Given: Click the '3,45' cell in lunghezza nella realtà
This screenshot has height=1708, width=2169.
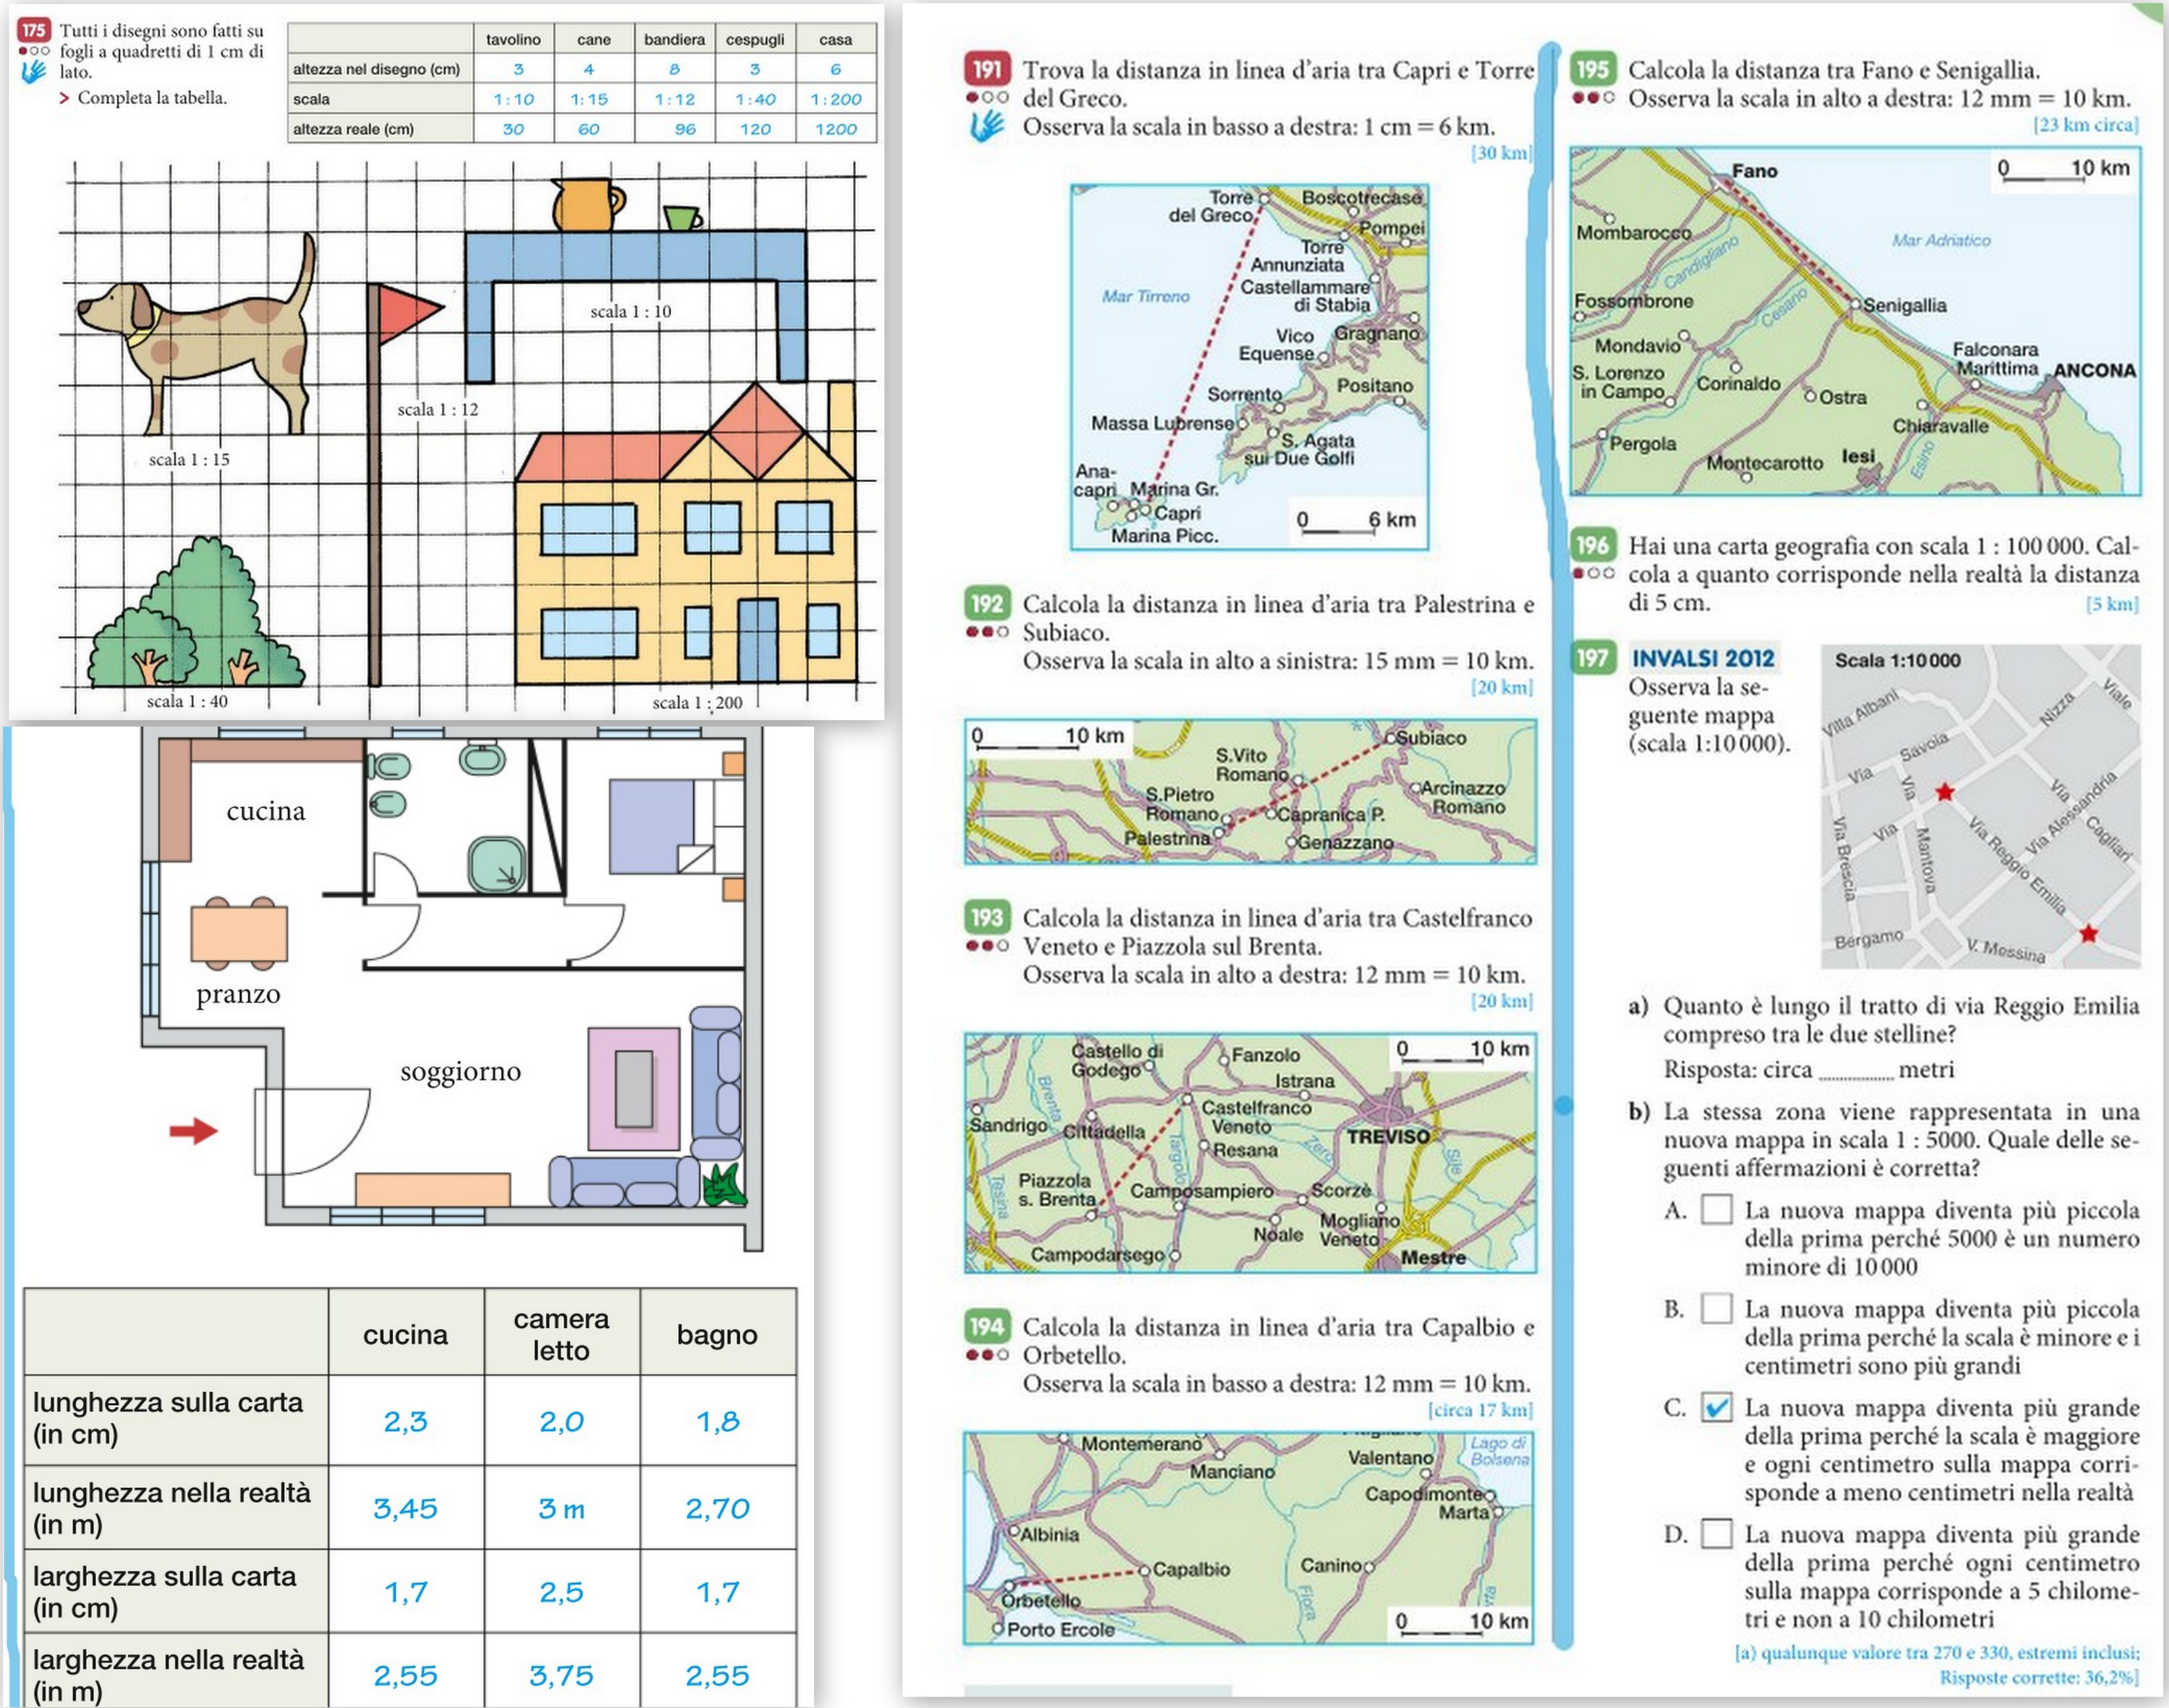Looking at the screenshot, I should click(405, 1508).
